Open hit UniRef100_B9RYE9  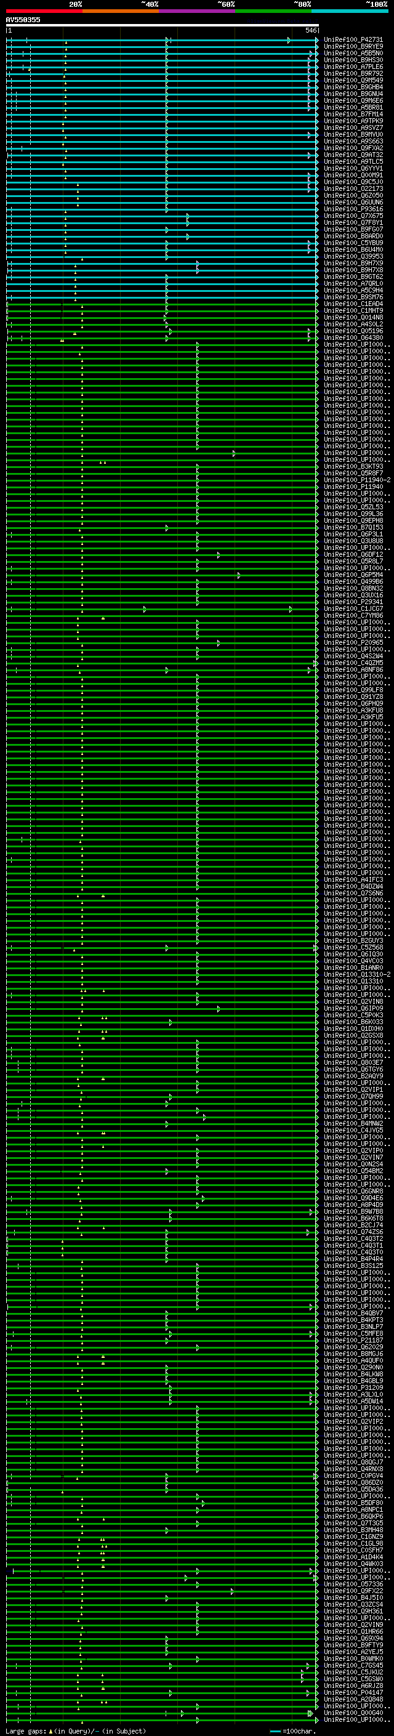pyautogui.click(x=353, y=47)
